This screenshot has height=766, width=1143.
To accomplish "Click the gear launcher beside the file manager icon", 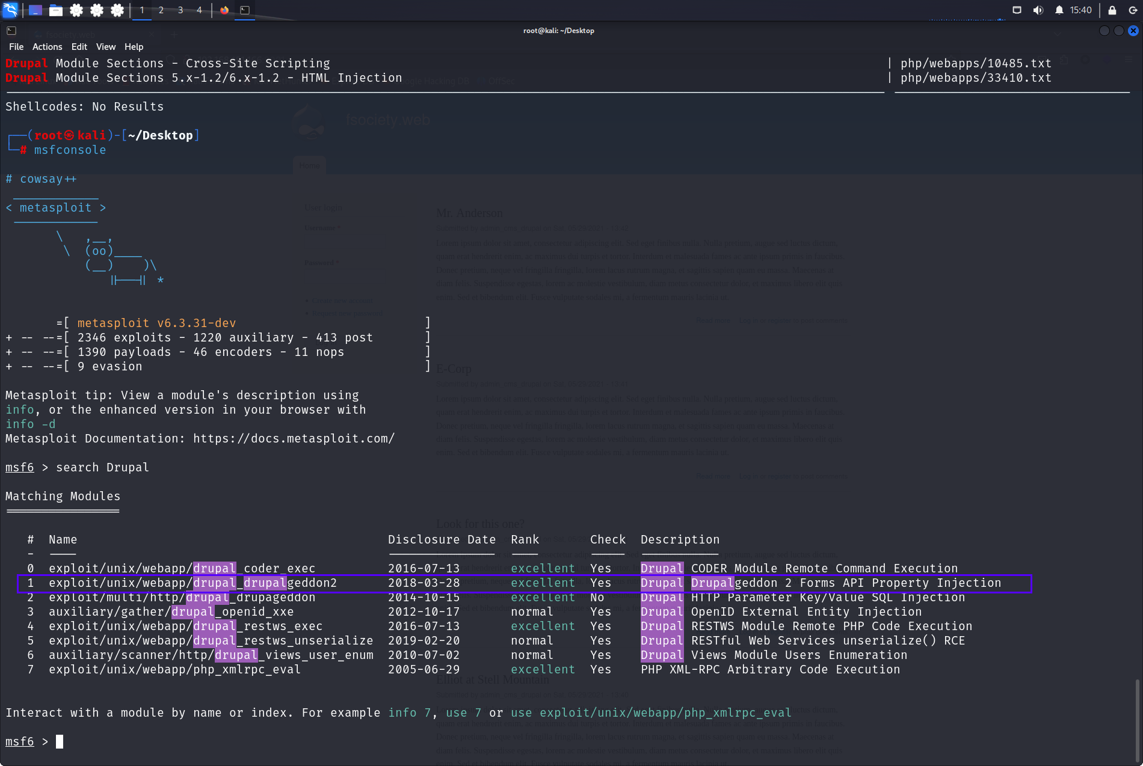I will click(x=76, y=10).
